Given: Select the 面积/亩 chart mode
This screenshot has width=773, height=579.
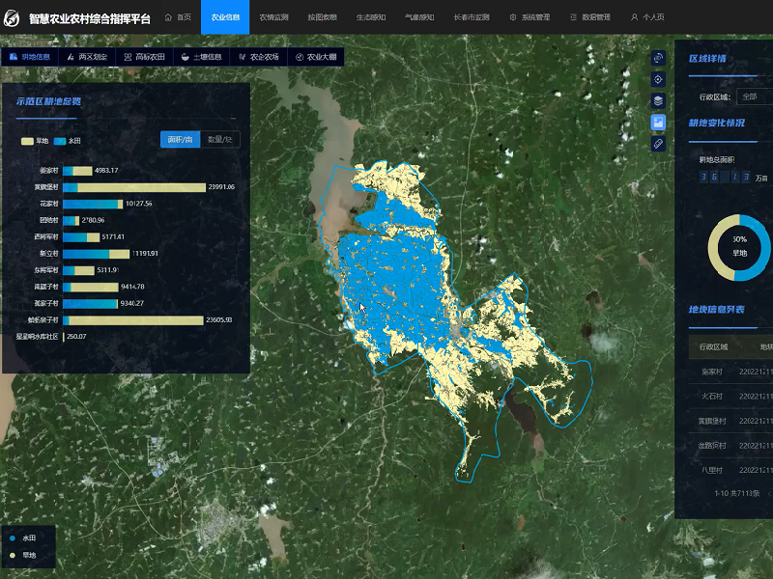Looking at the screenshot, I should (x=181, y=140).
